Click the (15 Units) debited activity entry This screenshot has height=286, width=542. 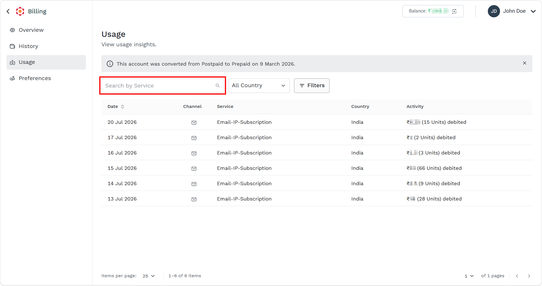point(436,122)
